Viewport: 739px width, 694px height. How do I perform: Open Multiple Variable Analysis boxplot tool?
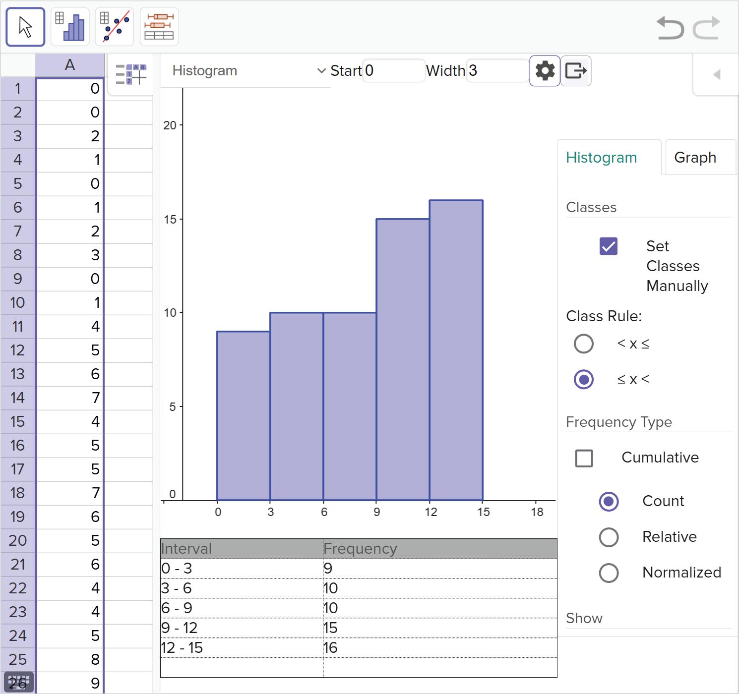coord(159,27)
